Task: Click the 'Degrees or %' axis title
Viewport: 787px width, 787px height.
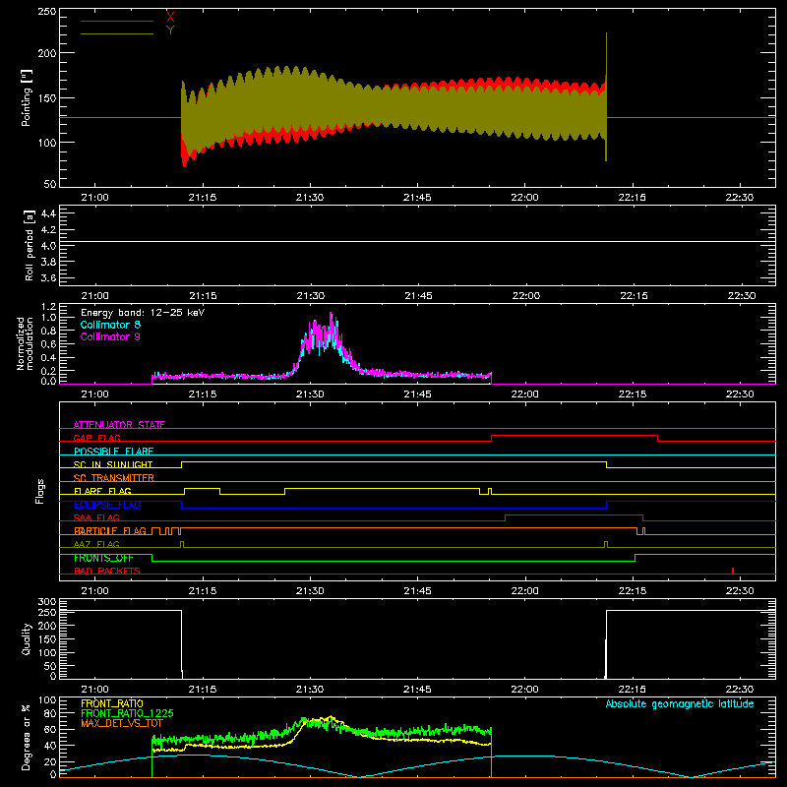Action: click(27, 737)
